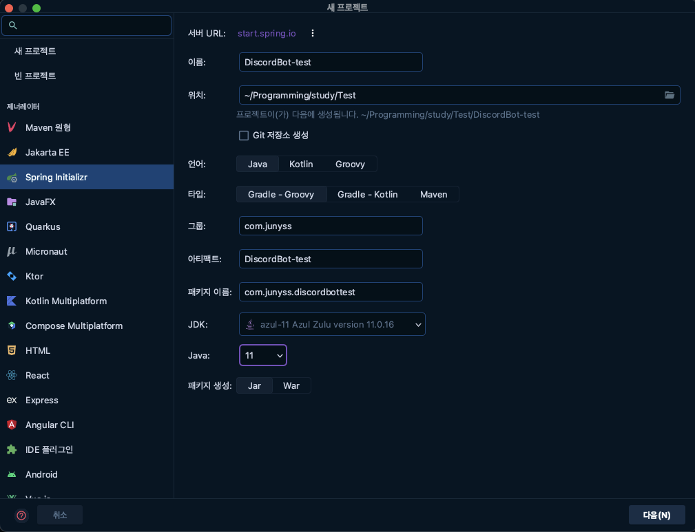Viewport: 695px width, 532px height.
Task: Open the help question mark icon
Action: pos(21,515)
